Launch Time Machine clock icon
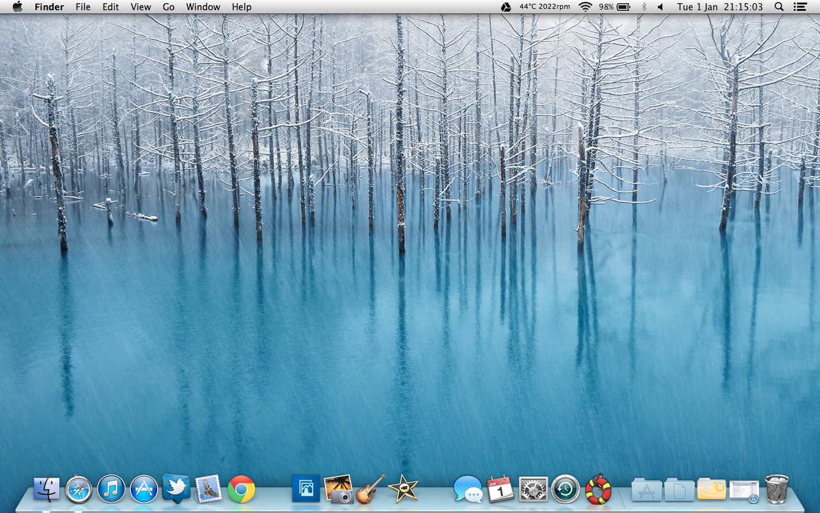The width and height of the screenshot is (820, 513). pyautogui.click(x=566, y=490)
